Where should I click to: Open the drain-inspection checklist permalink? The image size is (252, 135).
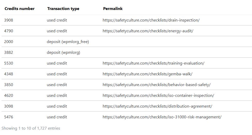point(151,20)
